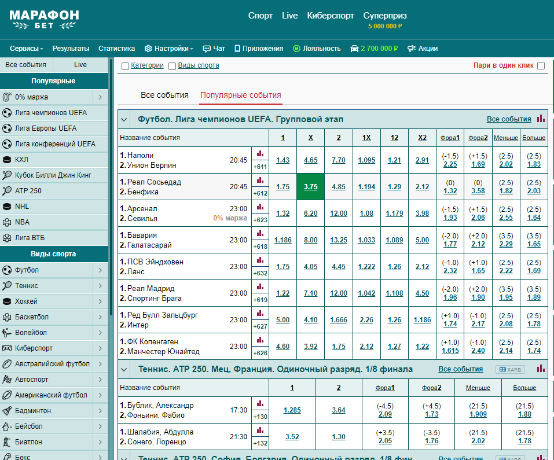The image size is (554, 460).
Task: Switch to sidebar Live tab
Action: (x=80, y=65)
